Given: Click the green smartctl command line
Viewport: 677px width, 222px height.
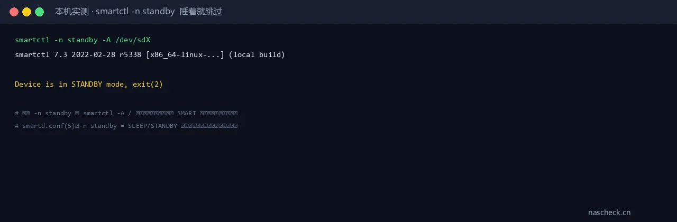Looking at the screenshot, I should (83, 40).
